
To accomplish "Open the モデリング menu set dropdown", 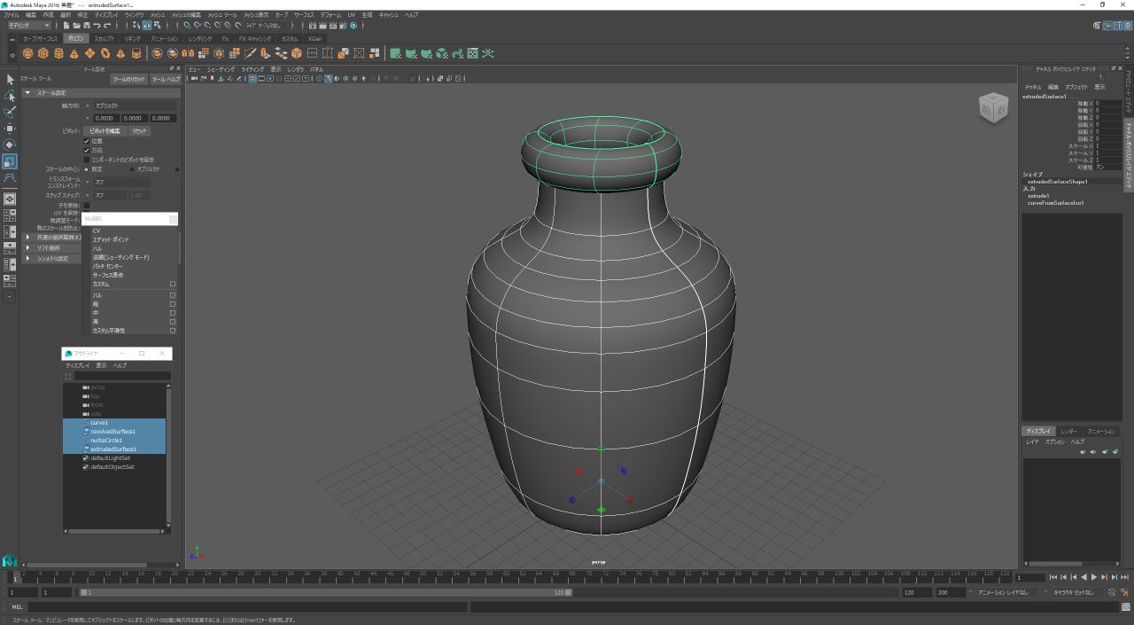I will tap(29, 26).
